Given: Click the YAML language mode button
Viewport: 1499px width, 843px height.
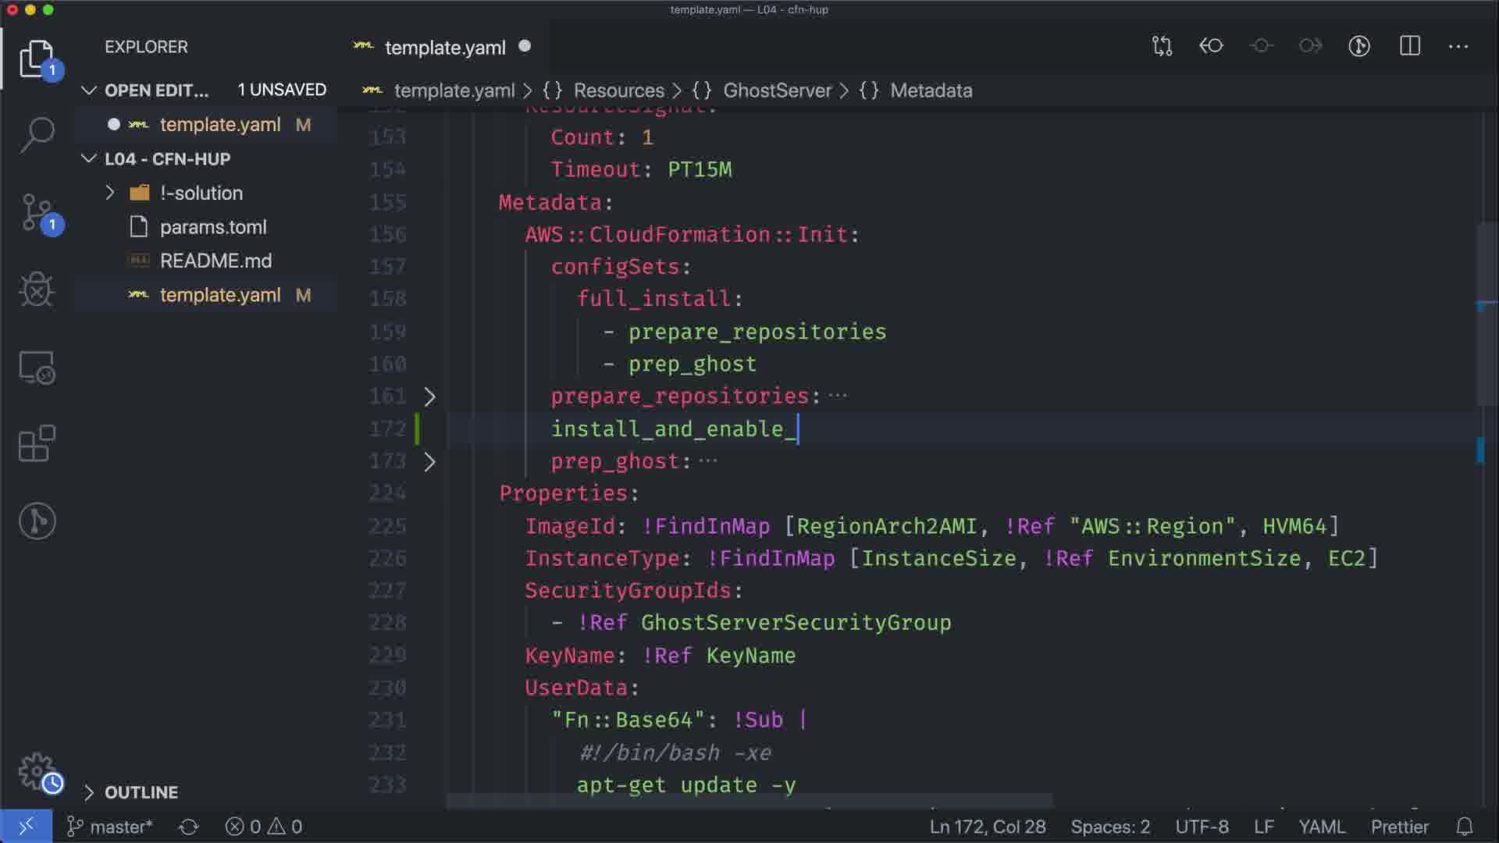Looking at the screenshot, I should click(x=1321, y=827).
